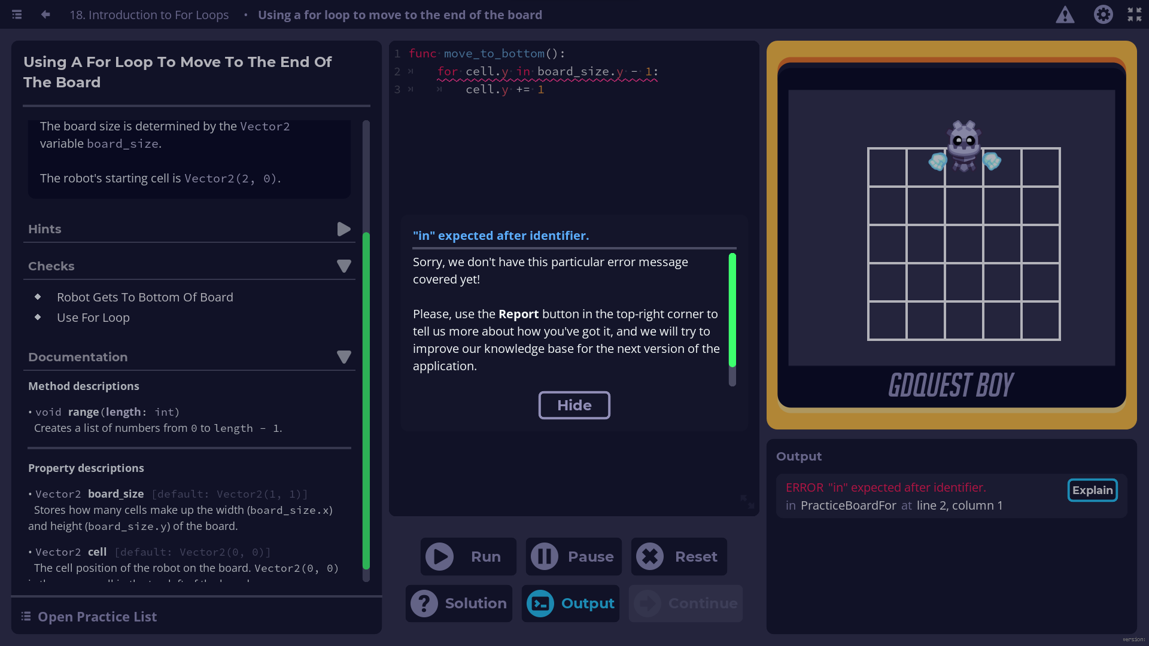This screenshot has width=1149, height=646.
Task: Toggle the Output console panel
Action: pos(540,604)
